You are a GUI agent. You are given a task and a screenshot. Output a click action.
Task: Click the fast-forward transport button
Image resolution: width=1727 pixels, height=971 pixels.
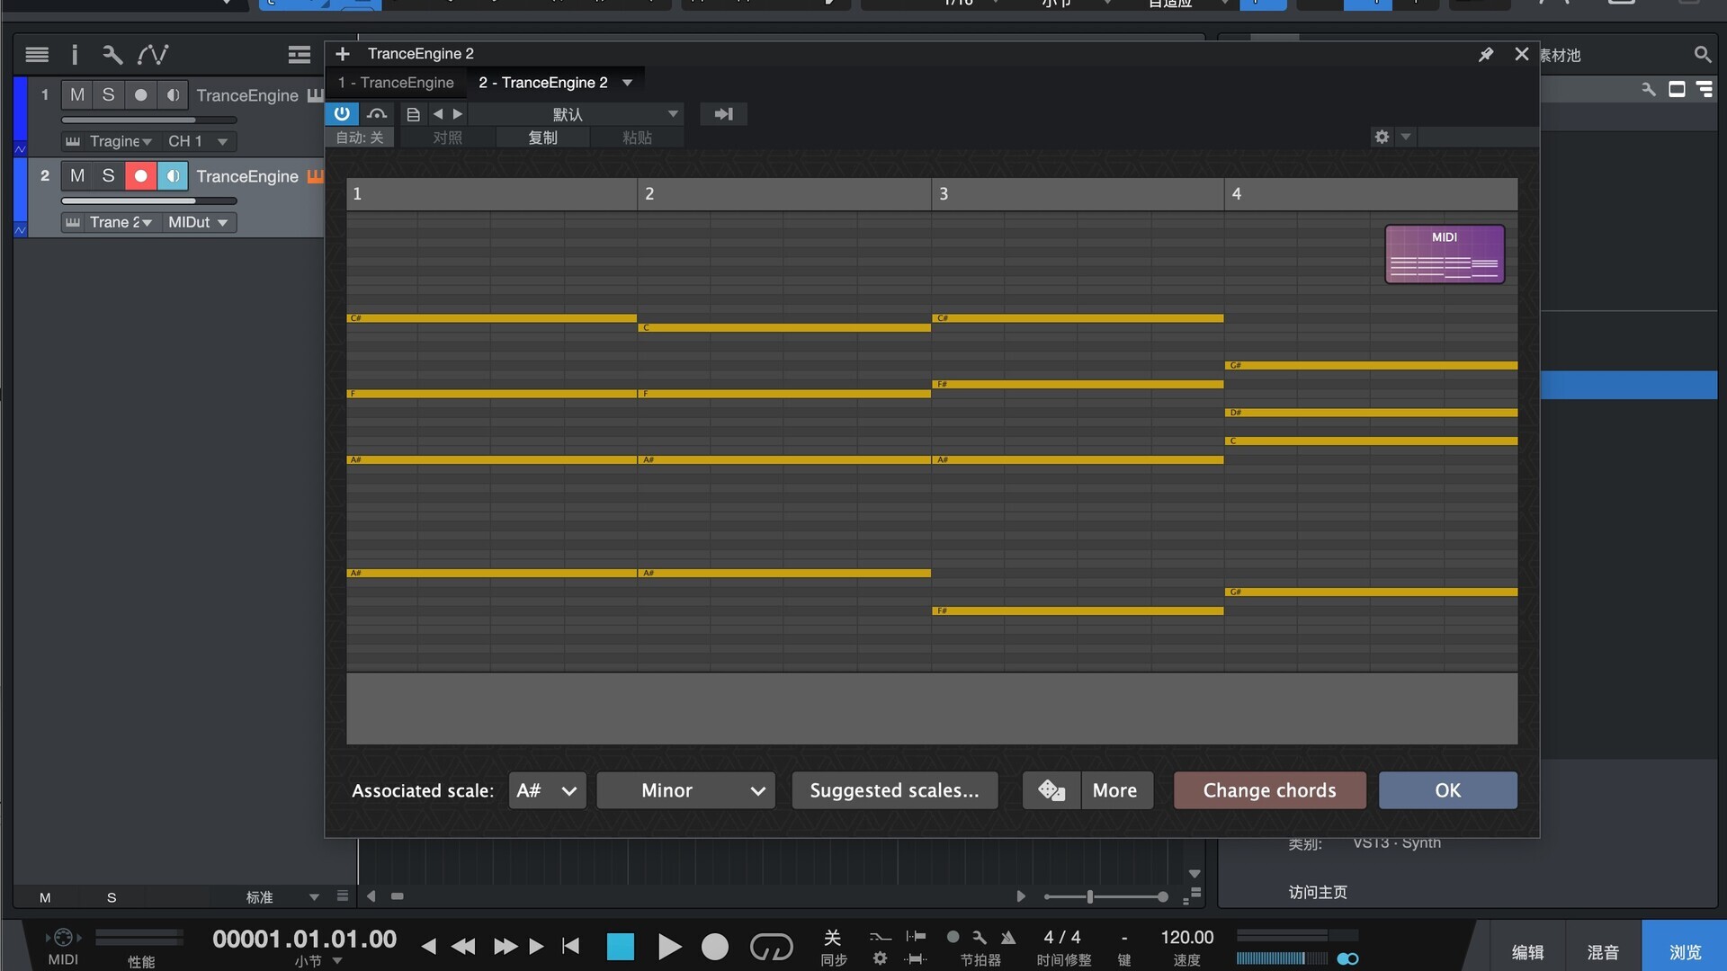(506, 946)
